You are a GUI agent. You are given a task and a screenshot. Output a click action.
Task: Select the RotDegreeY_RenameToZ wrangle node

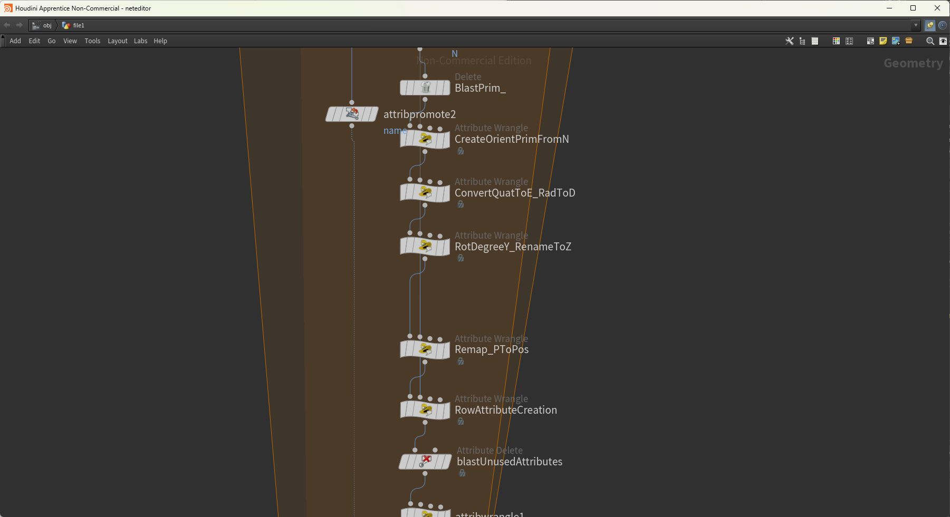pyautogui.click(x=425, y=247)
